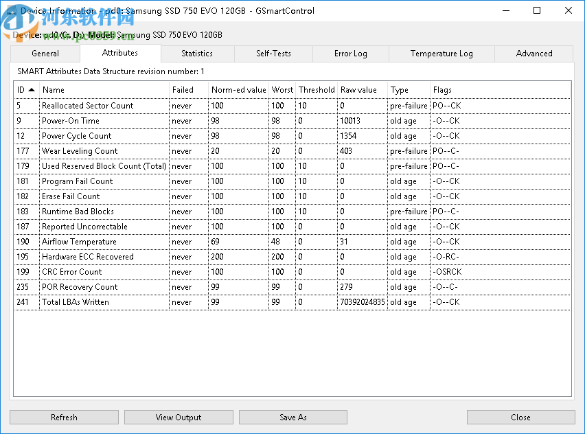This screenshot has width=585, height=434.
Task: Minimize the Device Information window
Action: [505, 10]
